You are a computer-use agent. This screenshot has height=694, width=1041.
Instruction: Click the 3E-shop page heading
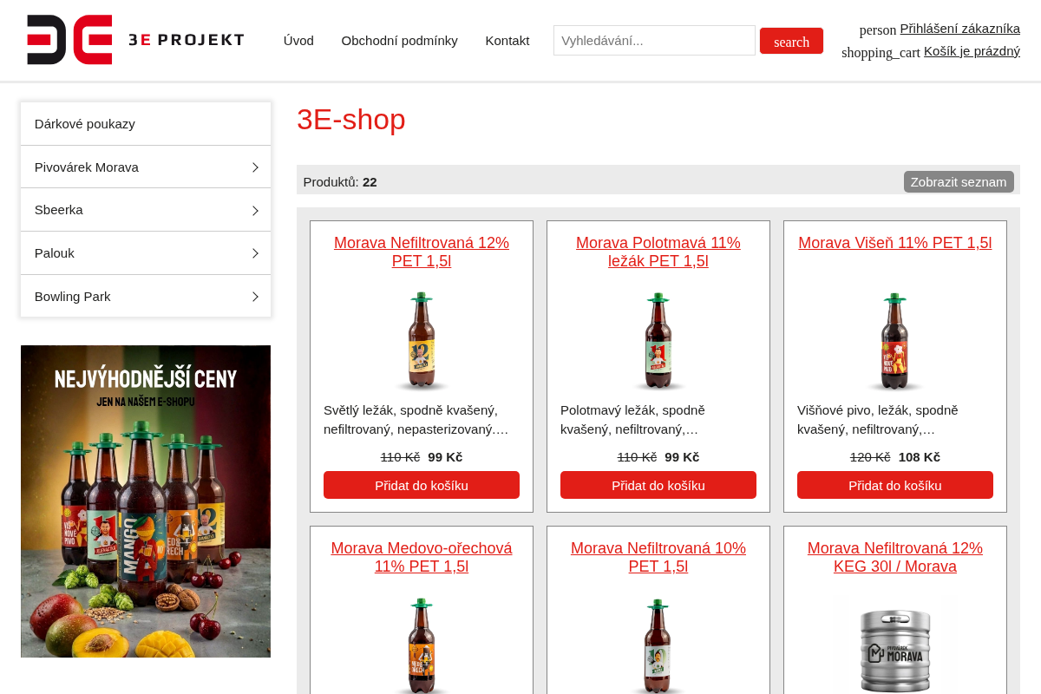351,119
